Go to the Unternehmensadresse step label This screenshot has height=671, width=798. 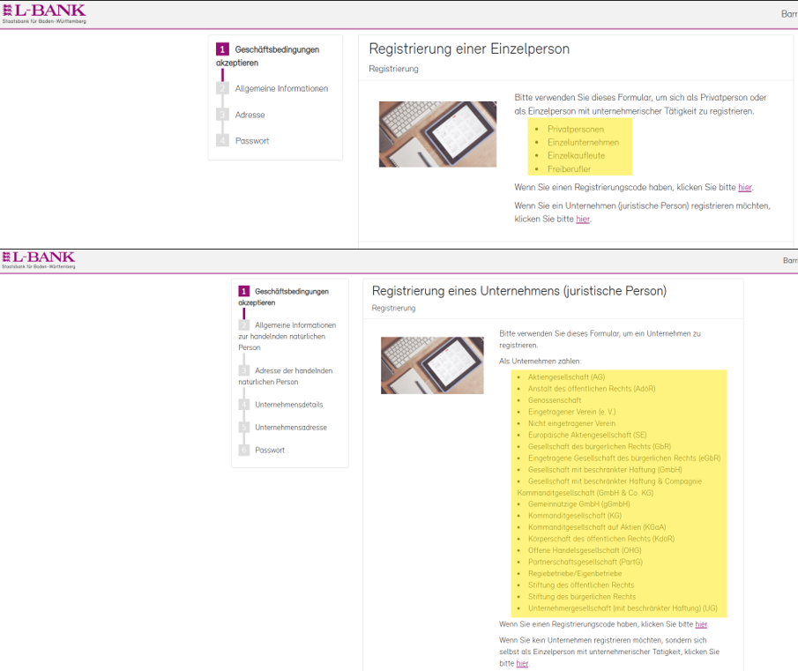[x=290, y=428]
